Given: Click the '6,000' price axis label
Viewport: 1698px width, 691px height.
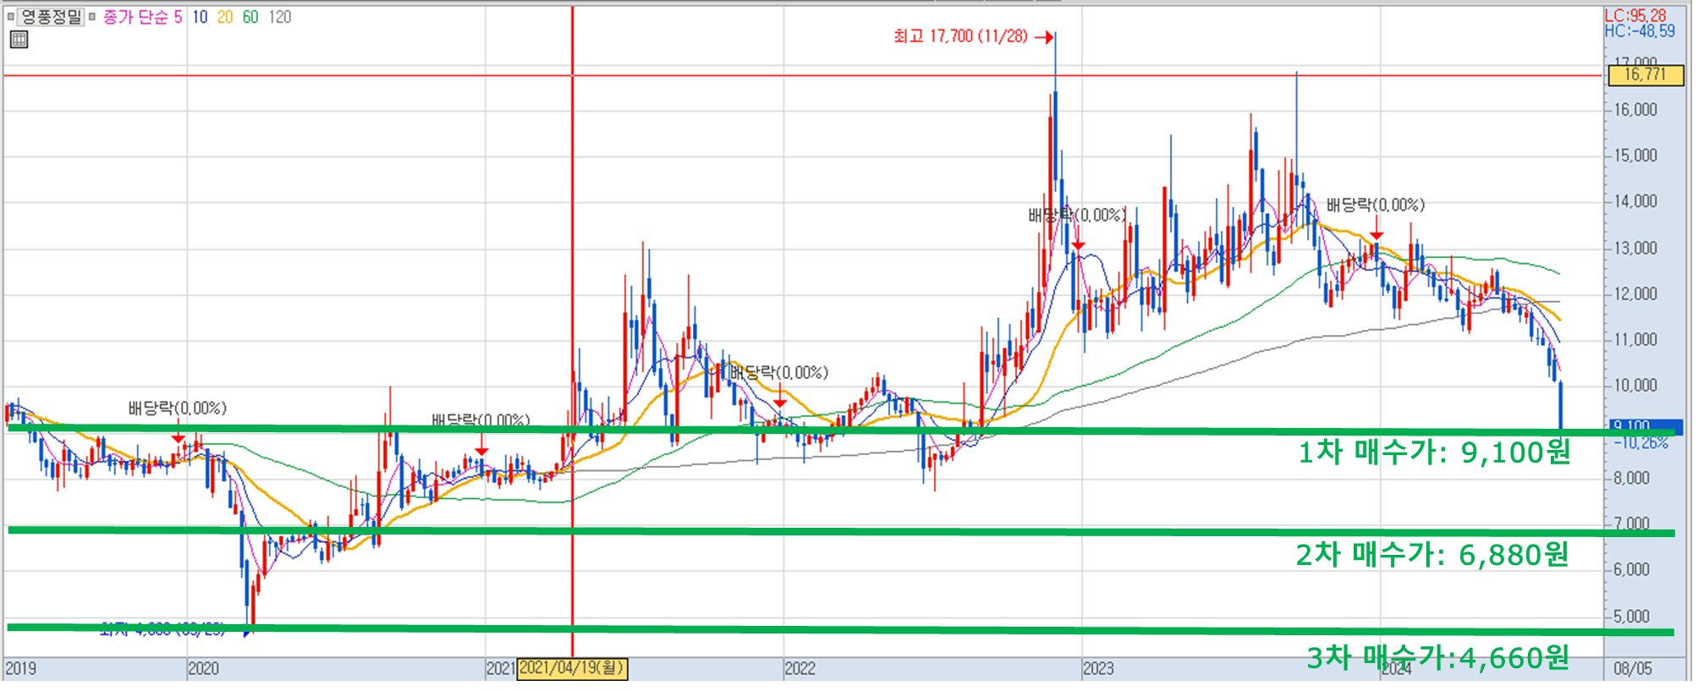Looking at the screenshot, I should point(1632,570).
